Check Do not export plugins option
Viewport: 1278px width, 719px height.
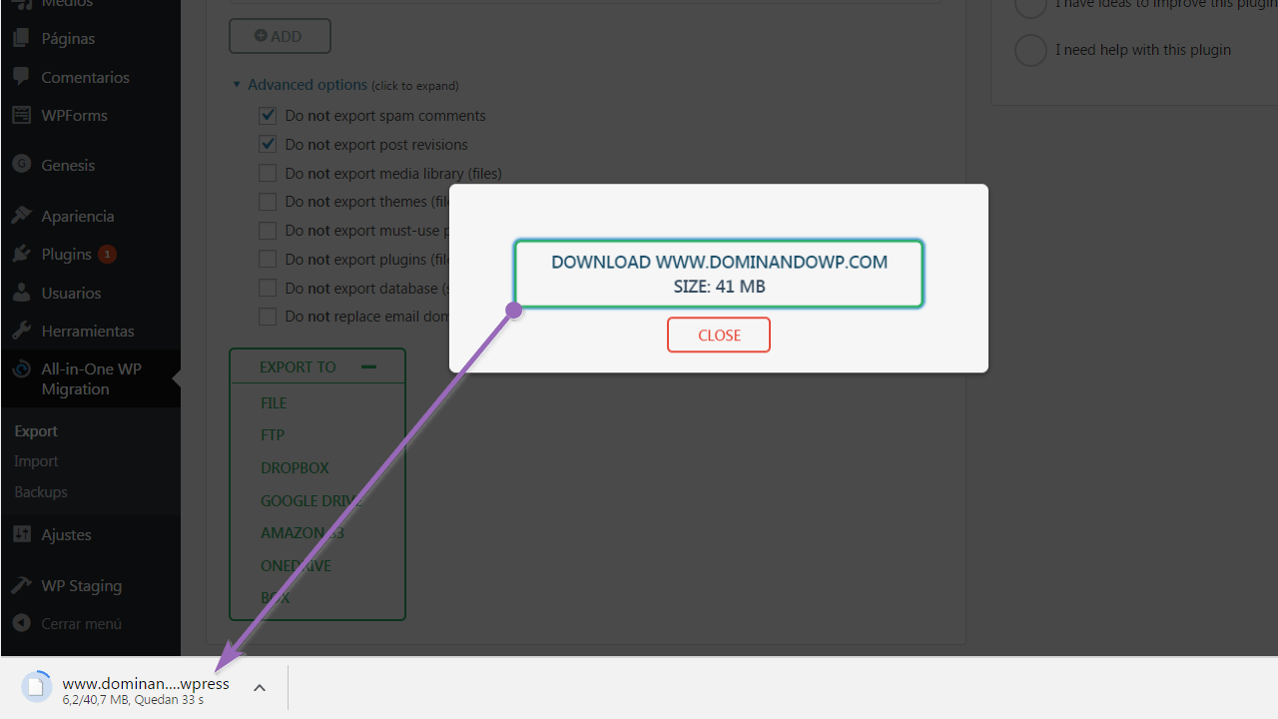coord(268,260)
